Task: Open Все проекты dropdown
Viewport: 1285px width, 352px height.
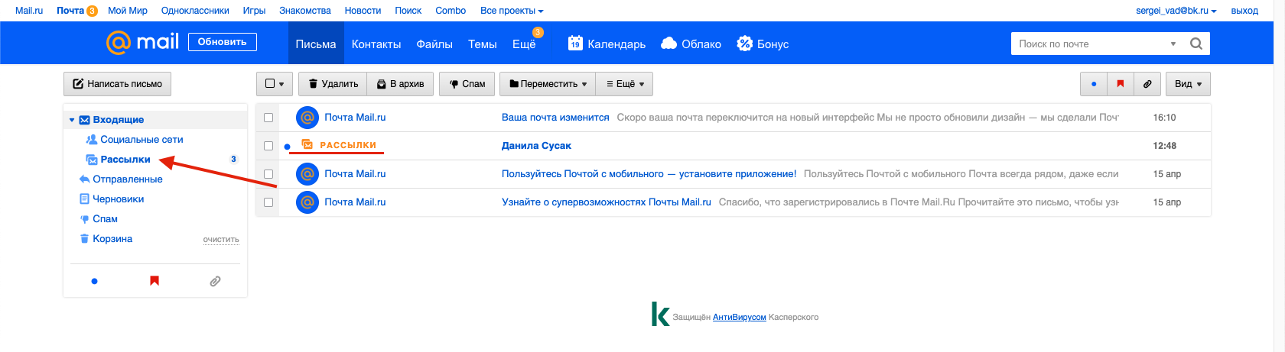Action: (512, 11)
